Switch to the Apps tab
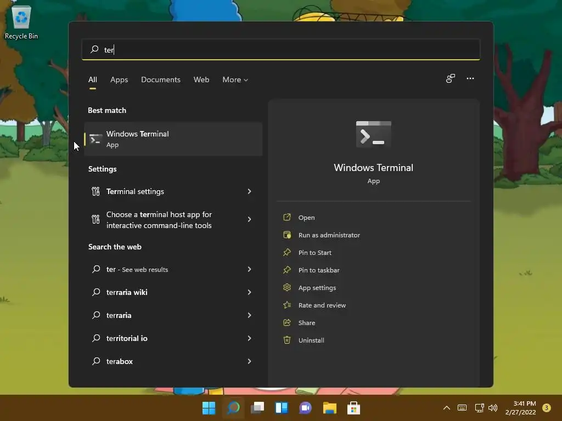This screenshot has width=562, height=421. (x=119, y=79)
